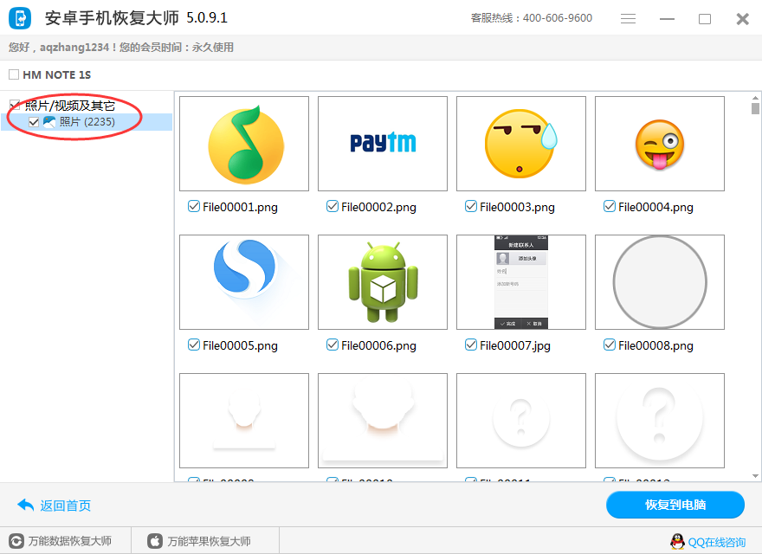Click the QQ penguin icon
This screenshot has width=762, height=554.
[677, 541]
